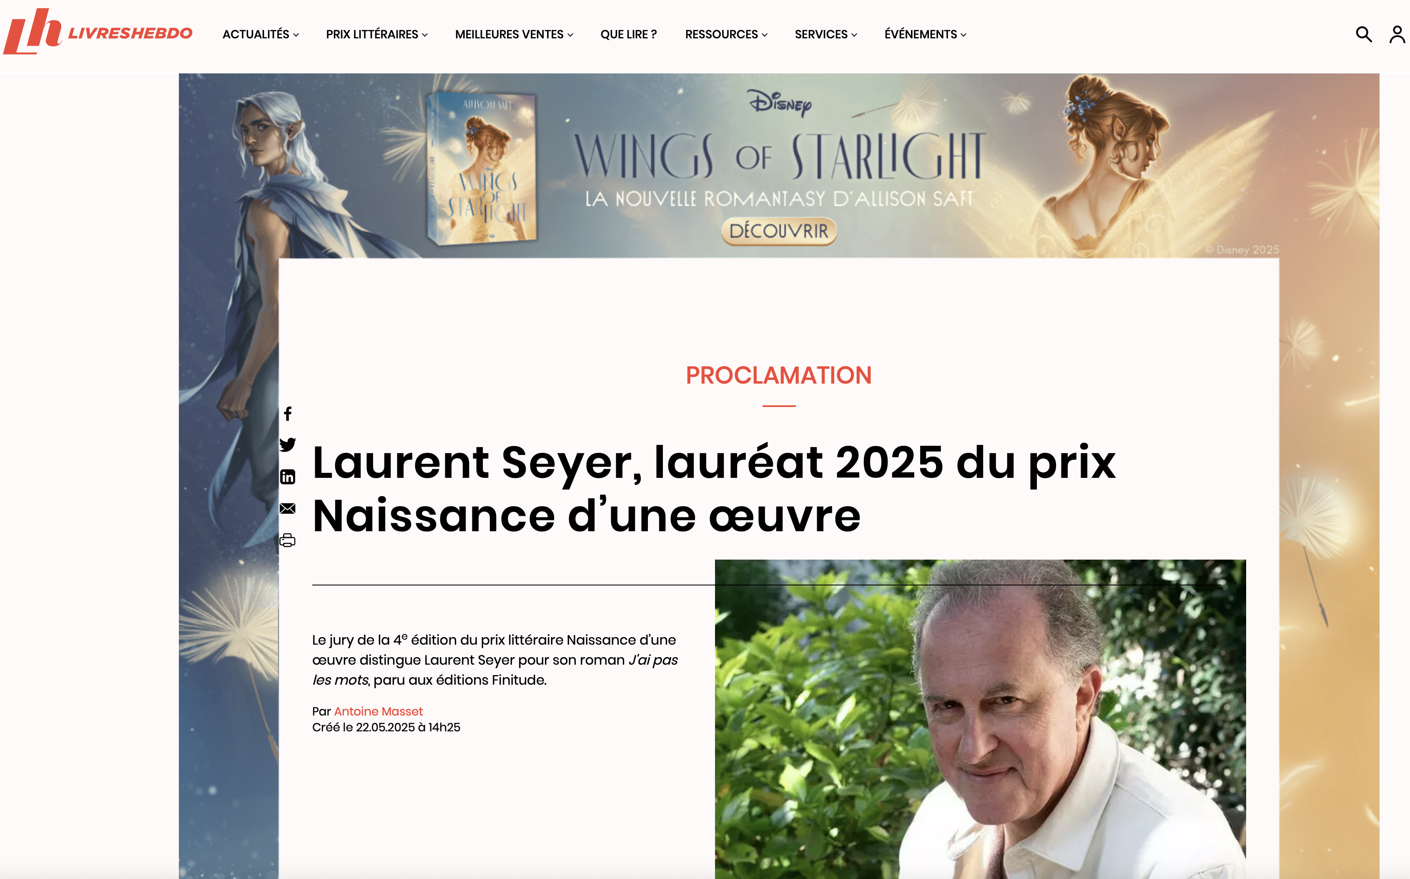The width and height of the screenshot is (1410, 879).
Task: Open author Antoine Masset's page link
Action: pos(379,711)
